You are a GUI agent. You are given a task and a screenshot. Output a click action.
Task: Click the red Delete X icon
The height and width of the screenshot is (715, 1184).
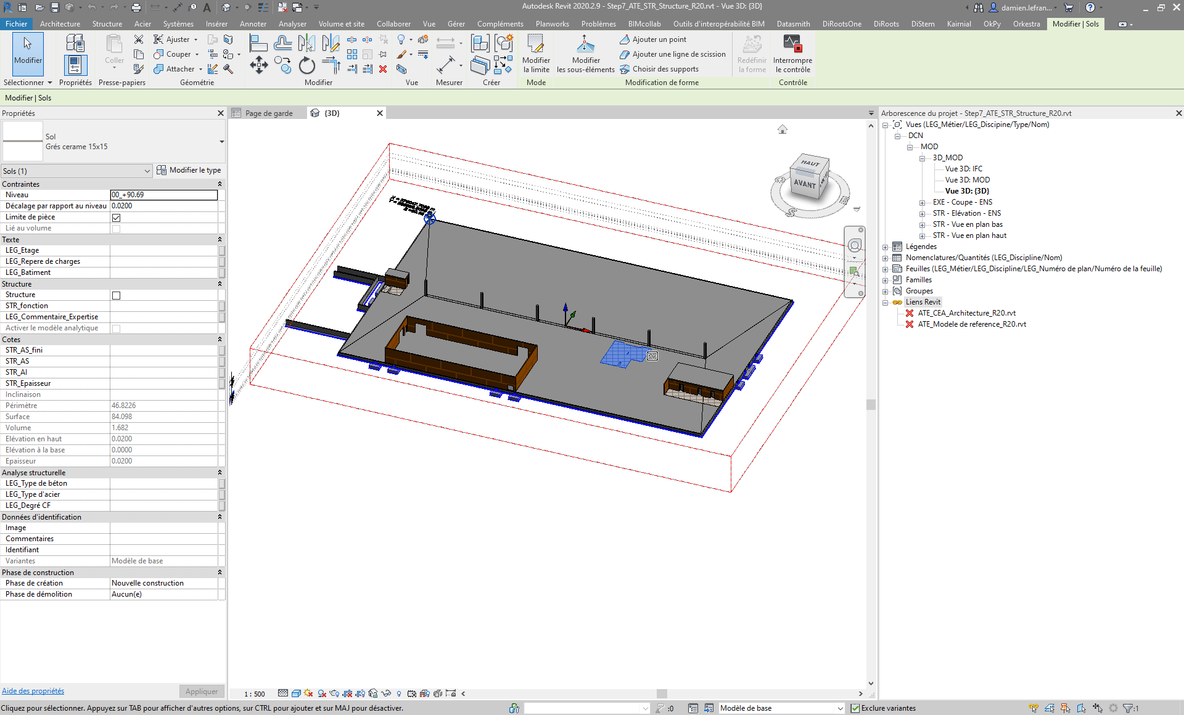[383, 69]
